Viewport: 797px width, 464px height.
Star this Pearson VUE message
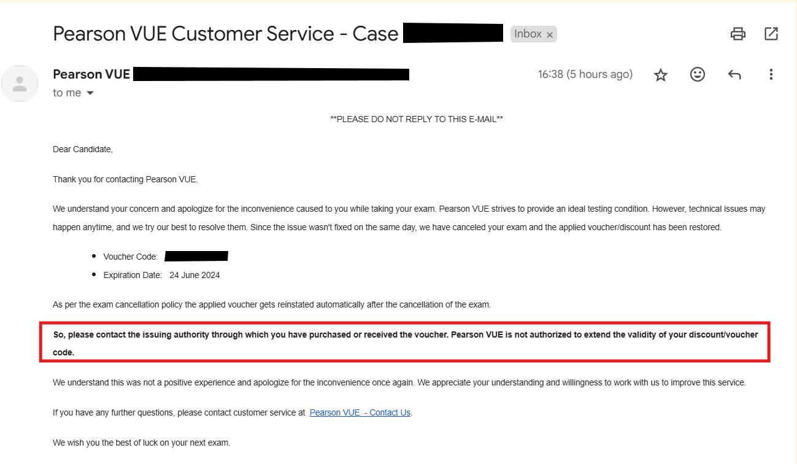coord(661,75)
